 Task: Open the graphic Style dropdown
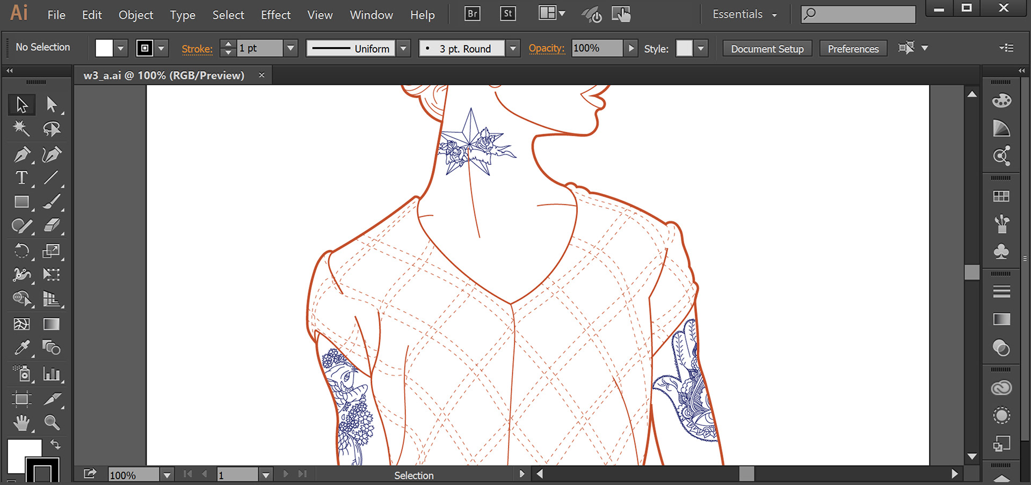[701, 48]
